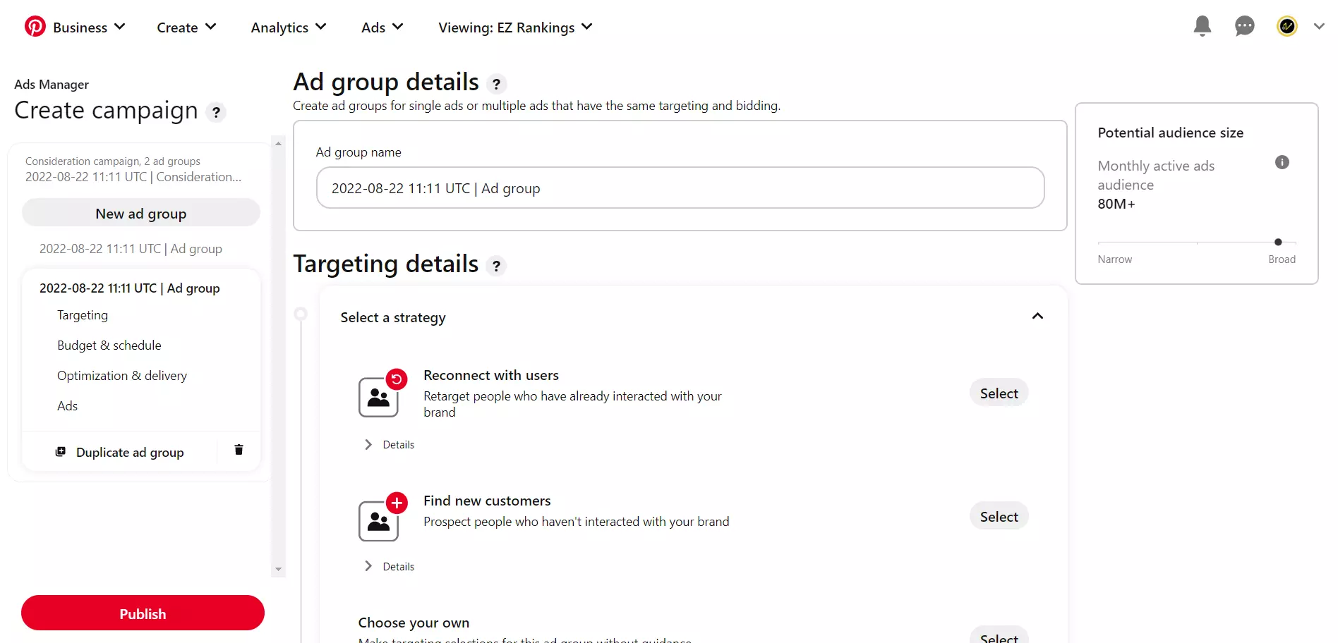Image resolution: width=1338 pixels, height=643 pixels.
Task: Click the New ad group button
Action: tap(140, 213)
